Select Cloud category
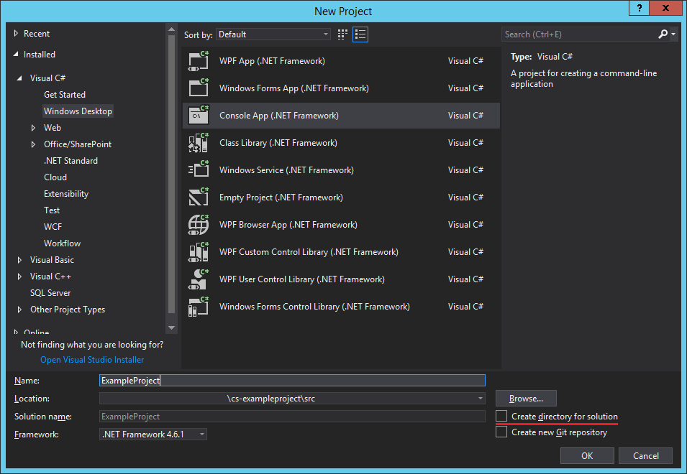Image resolution: width=687 pixels, height=474 pixels. 55,177
